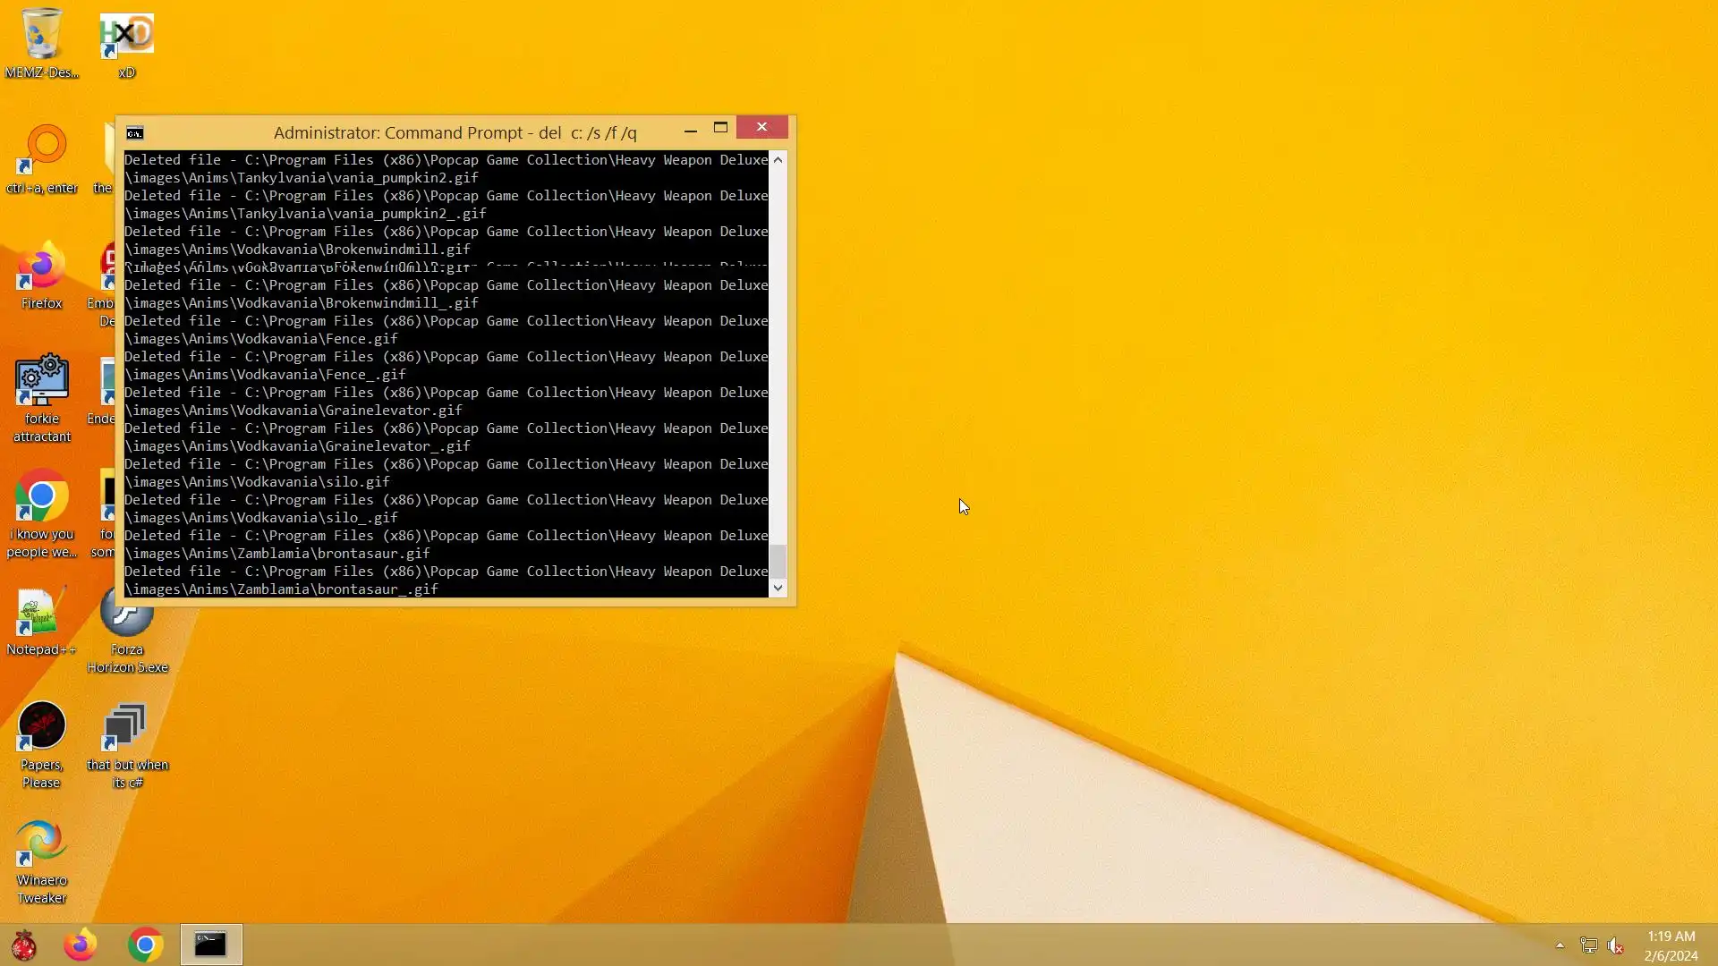
Task: Open the forkie attractant desktop icon
Action: (x=41, y=385)
